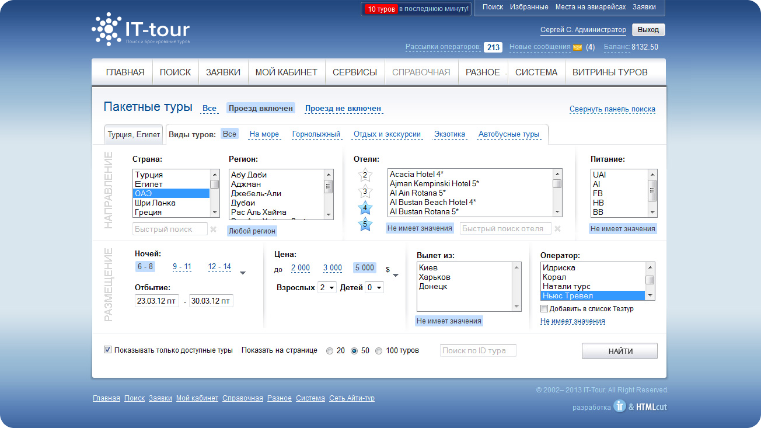The height and width of the screenshot is (428, 761).
Task: Clear the country quick search with X icon
Action: pyautogui.click(x=214, y=229)
